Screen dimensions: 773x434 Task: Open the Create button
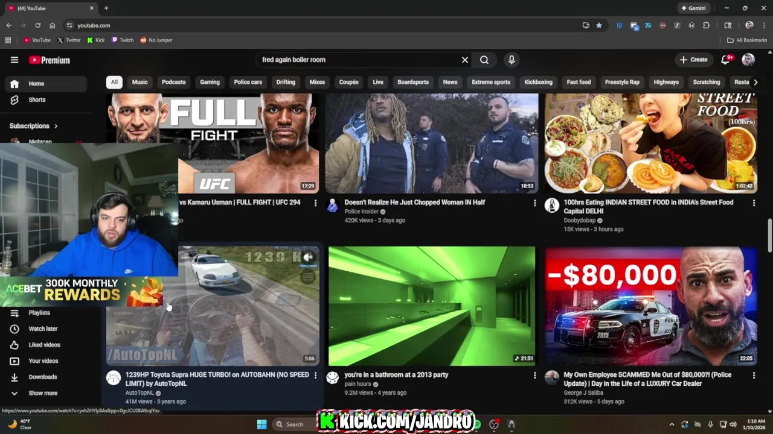tap(693, 60)
